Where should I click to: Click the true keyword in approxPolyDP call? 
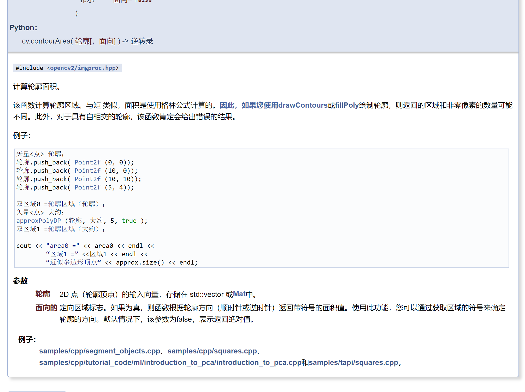click(x=129, y=221)
